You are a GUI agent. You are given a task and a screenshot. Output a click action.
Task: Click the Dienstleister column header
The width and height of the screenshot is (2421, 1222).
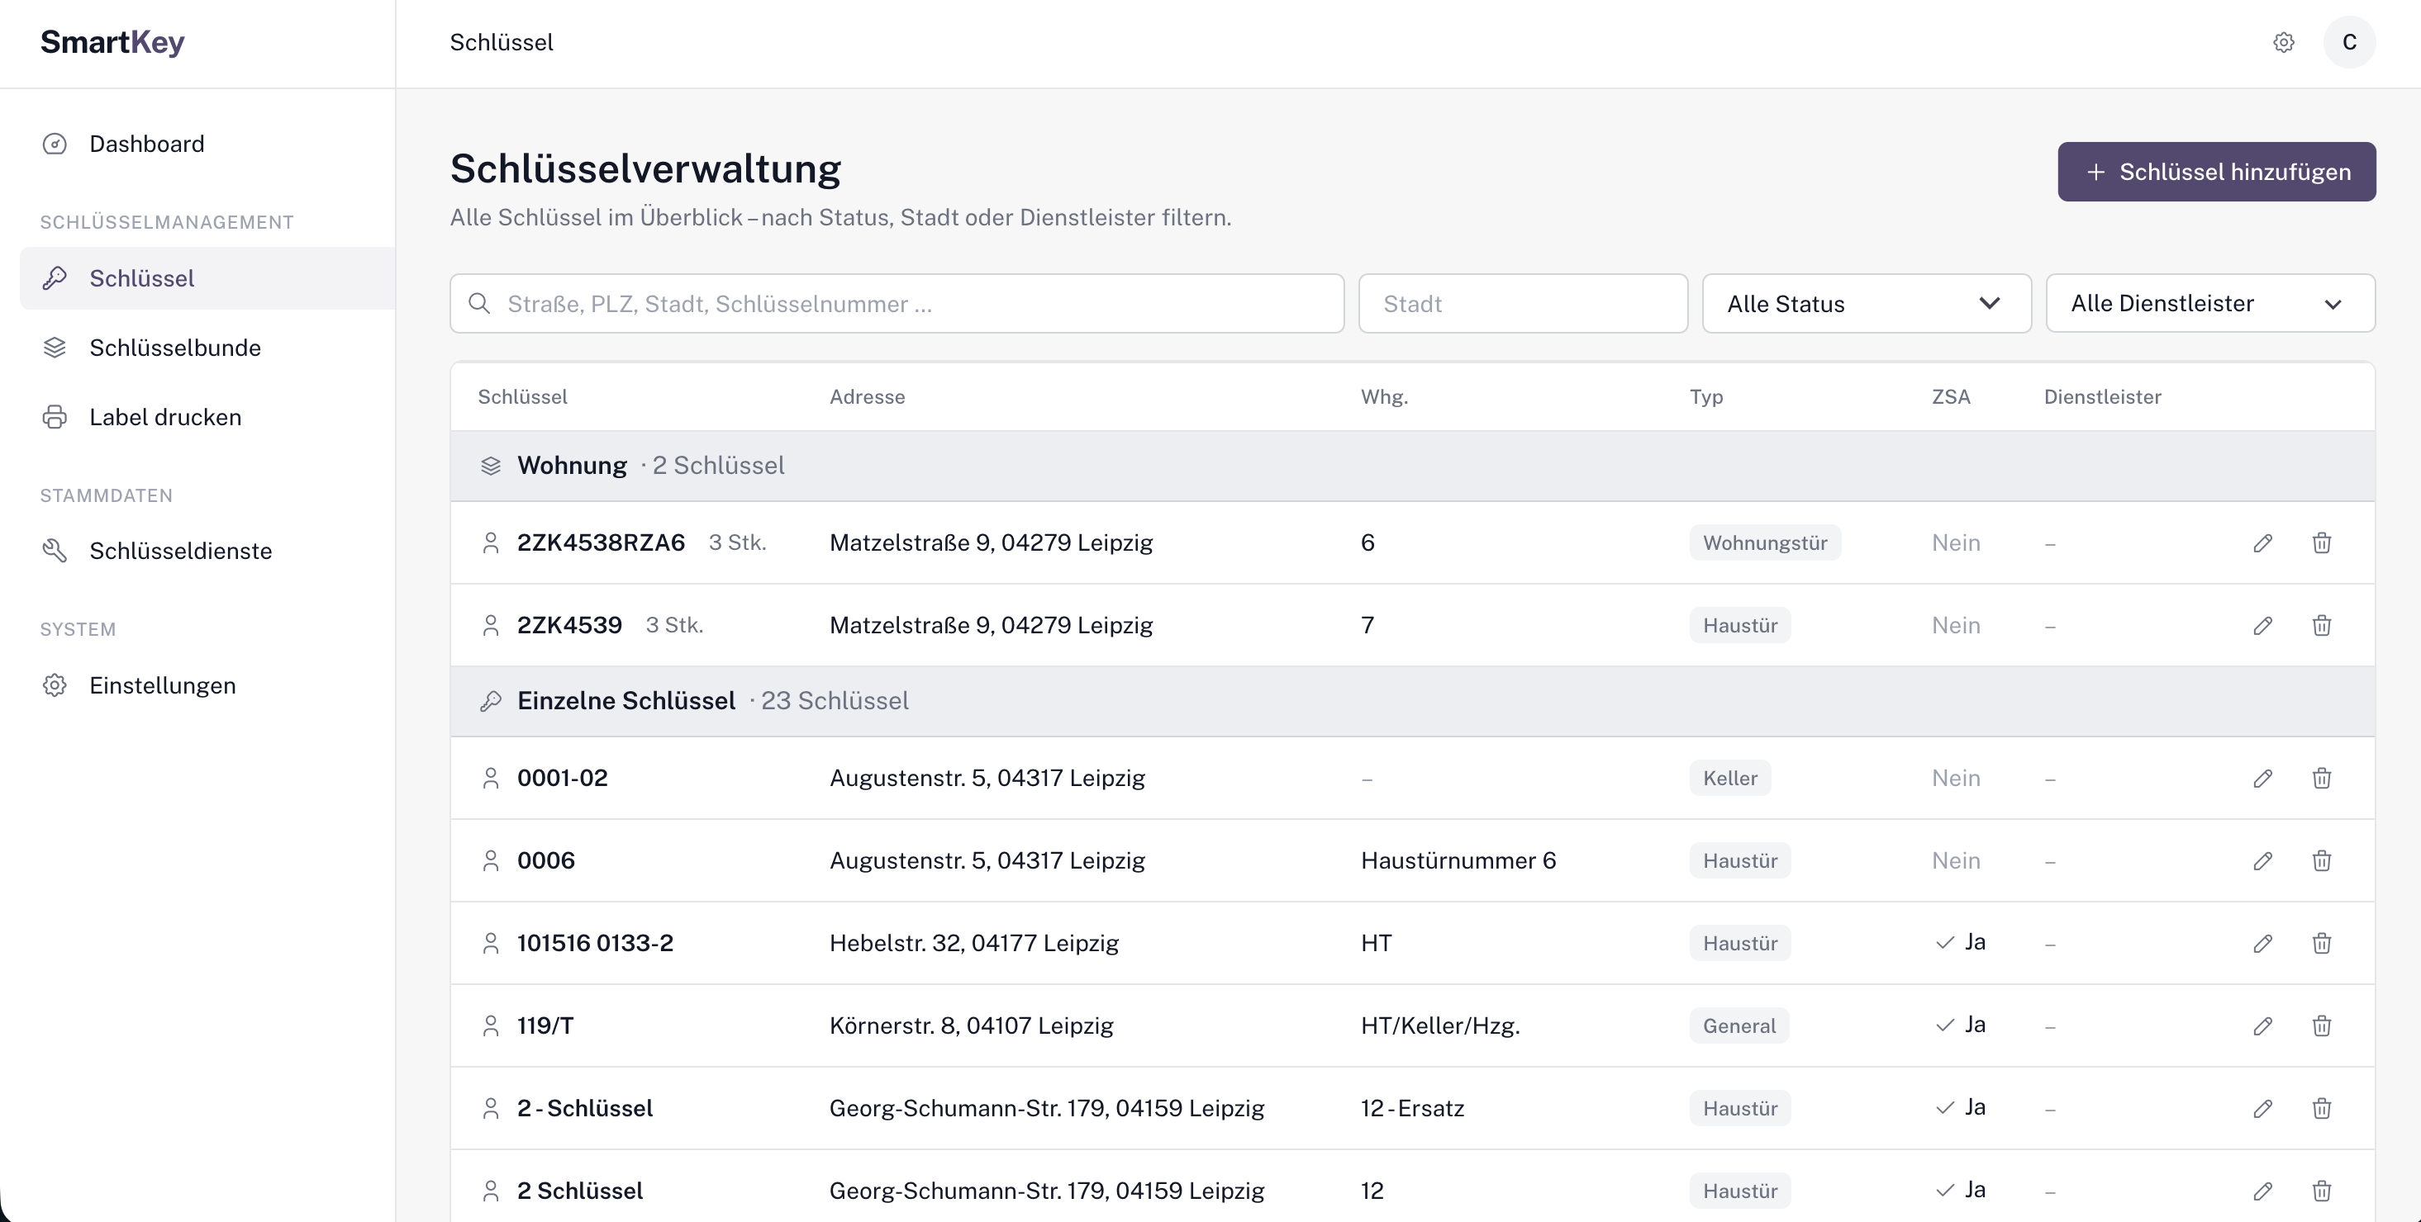2102,396
